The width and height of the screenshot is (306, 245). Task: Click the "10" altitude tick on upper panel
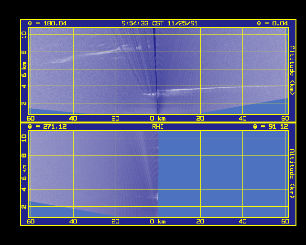click(x=24, y=35)
